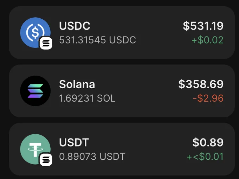The height and width of the screenshot is (179, 239).
Task: Click the black Solana logo icon
Action: 35,91
